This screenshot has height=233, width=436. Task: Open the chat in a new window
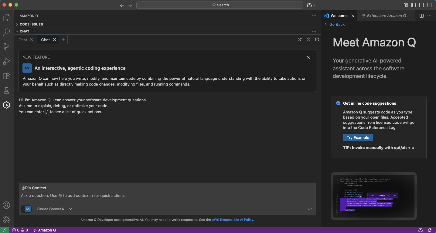click(317, 39)
